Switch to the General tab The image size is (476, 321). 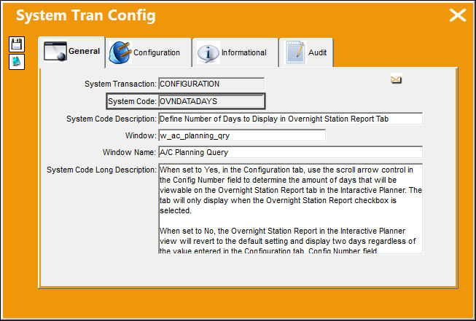(x=71, y=52)
